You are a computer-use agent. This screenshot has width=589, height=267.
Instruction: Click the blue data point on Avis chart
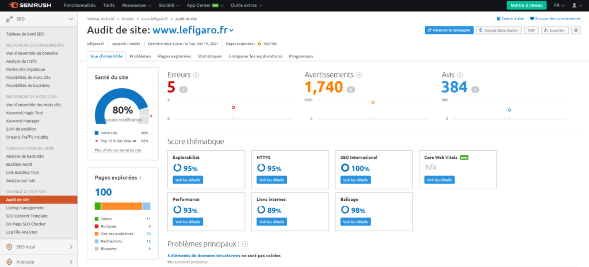pyautogui.click(x=510, y=110)
